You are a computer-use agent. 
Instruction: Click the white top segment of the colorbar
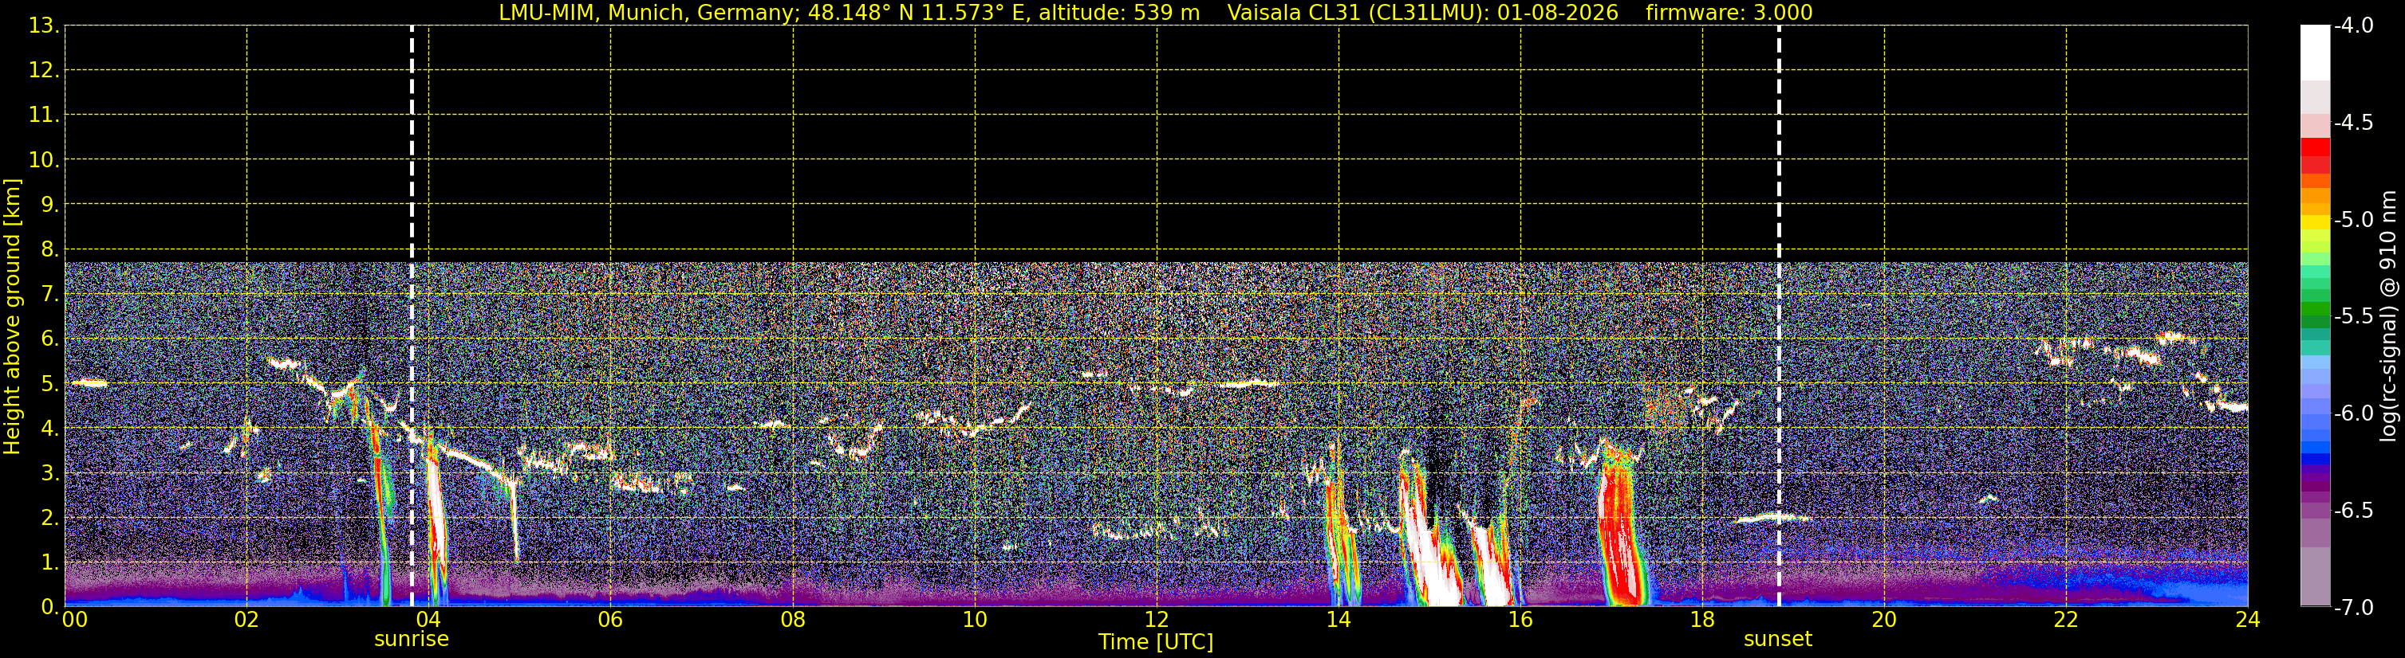point(2316,53)
